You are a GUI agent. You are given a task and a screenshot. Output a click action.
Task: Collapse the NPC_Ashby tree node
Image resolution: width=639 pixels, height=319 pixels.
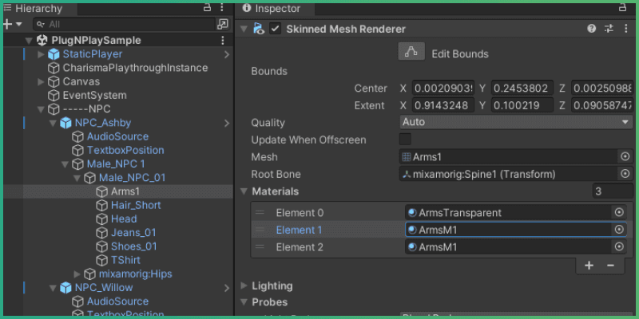coord(52,123)
